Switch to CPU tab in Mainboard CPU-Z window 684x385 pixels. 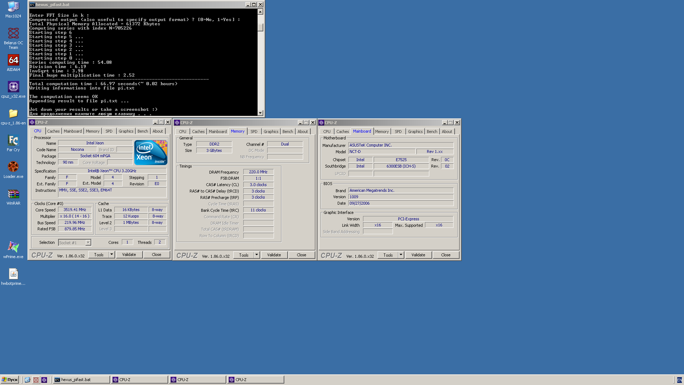[327, 132]
